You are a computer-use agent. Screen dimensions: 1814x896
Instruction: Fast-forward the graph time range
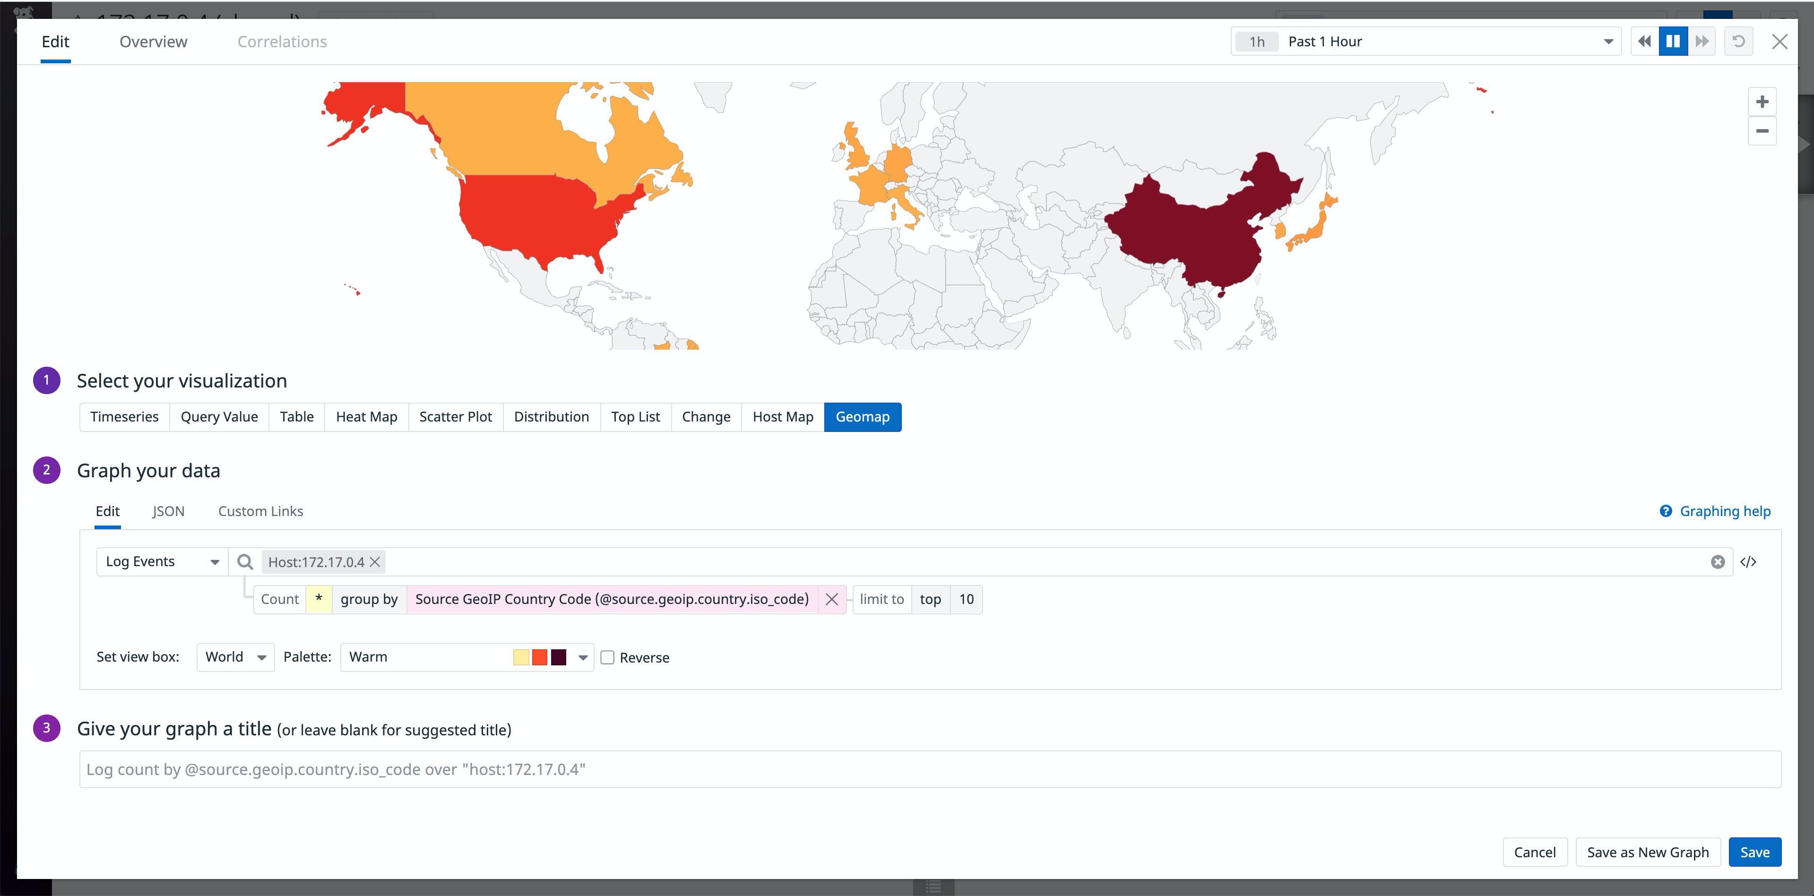pos(1703,41)
